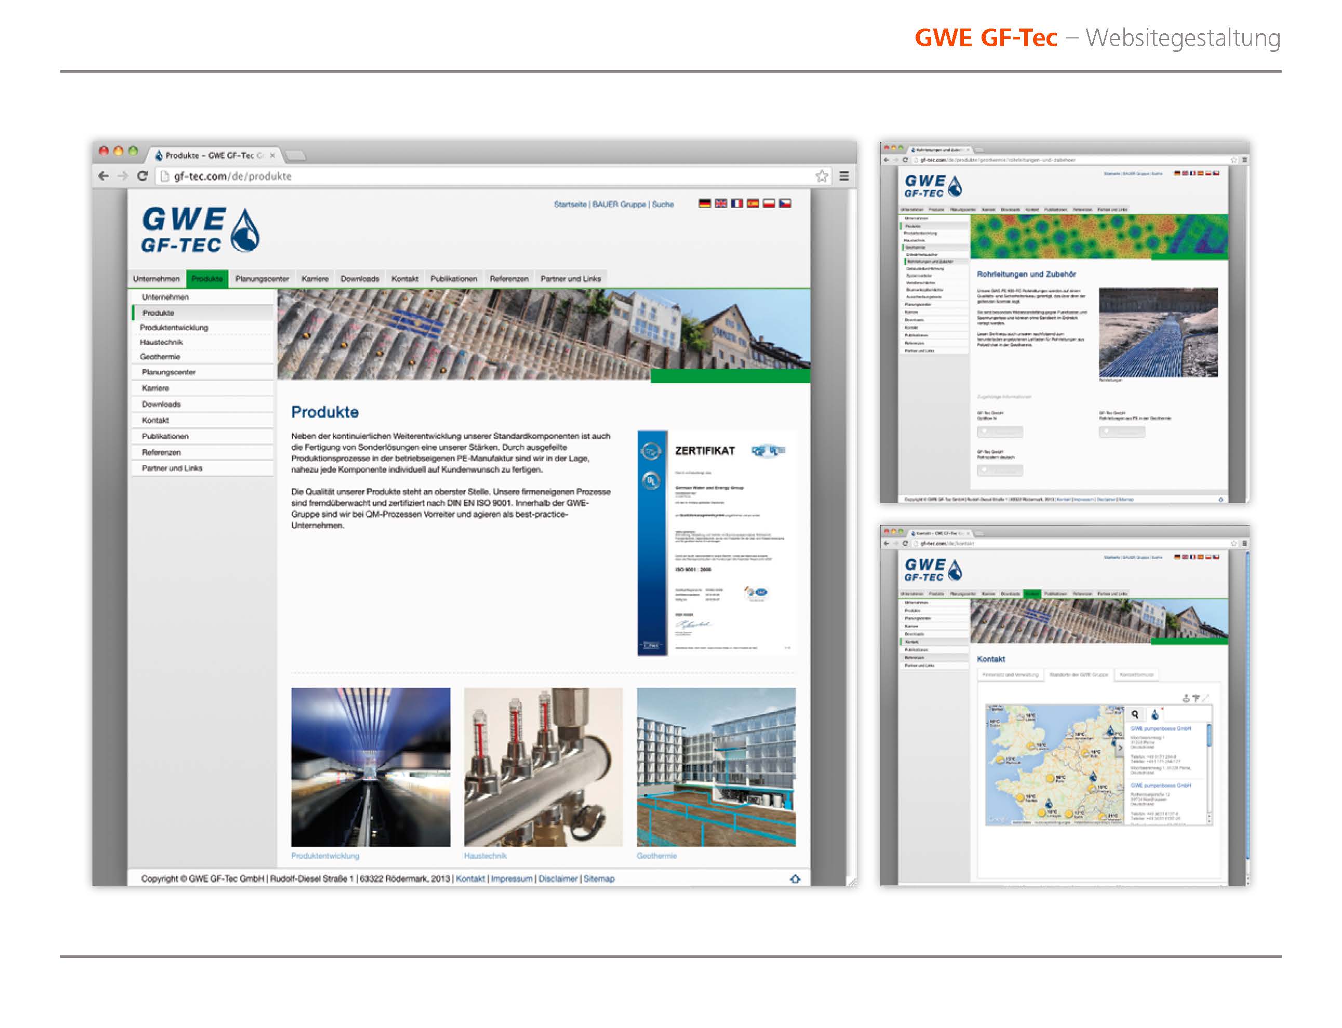Open the Haustechnik caption link under the photo

pos(485,856)
